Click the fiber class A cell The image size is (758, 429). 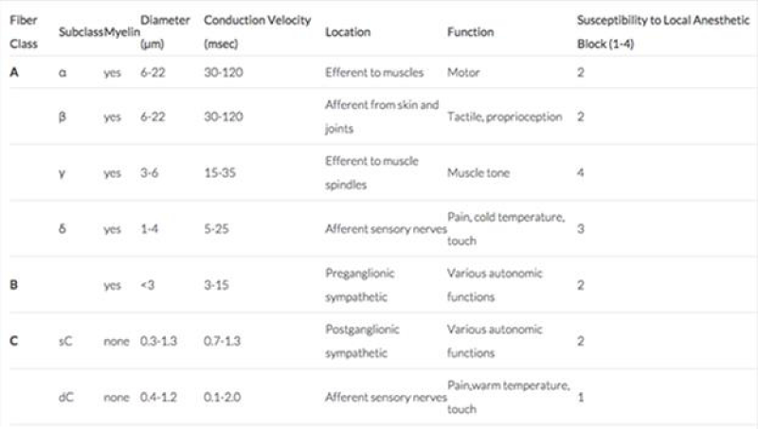[x=14, y=72]
